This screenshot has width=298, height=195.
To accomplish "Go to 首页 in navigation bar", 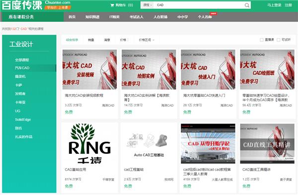I will pyautogui.click(x=72, y=17).
